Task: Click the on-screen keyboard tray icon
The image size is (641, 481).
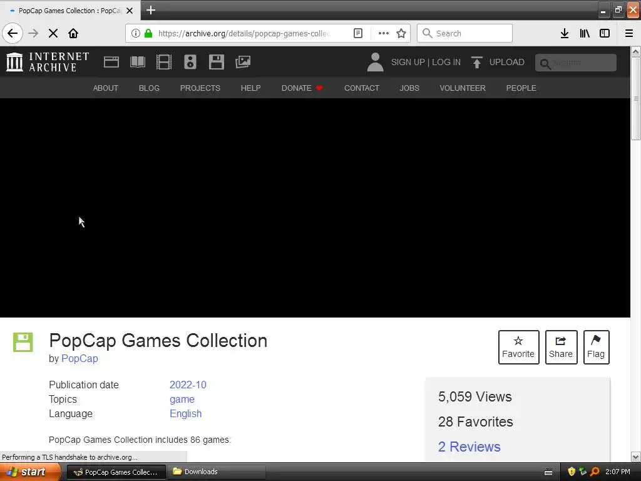Action: click(548, 472)
